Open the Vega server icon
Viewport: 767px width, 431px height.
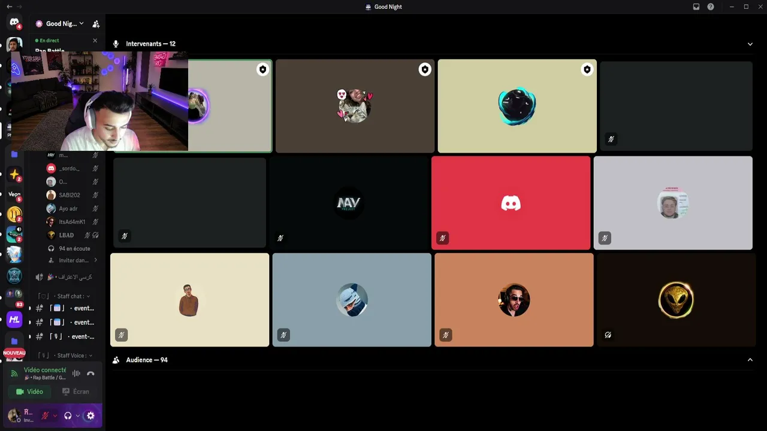coord(14,195)
